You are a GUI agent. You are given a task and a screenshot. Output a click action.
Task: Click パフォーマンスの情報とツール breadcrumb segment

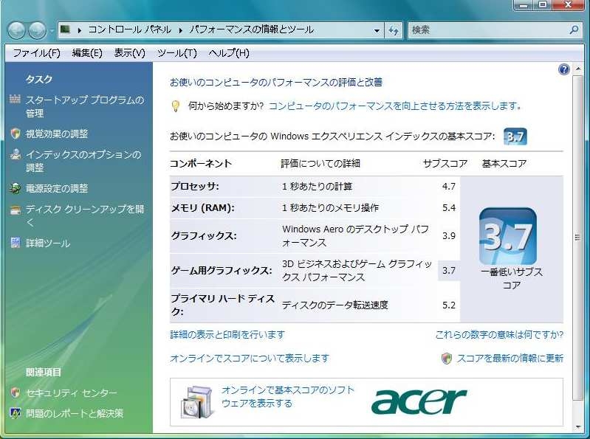click(251, 30)
